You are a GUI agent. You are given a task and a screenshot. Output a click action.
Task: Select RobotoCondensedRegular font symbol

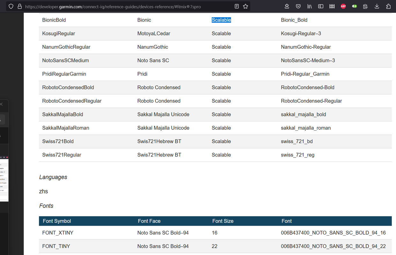72,101
